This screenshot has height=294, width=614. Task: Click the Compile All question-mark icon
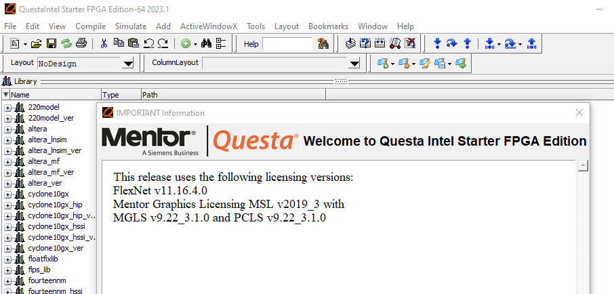[x=365, y=43]
